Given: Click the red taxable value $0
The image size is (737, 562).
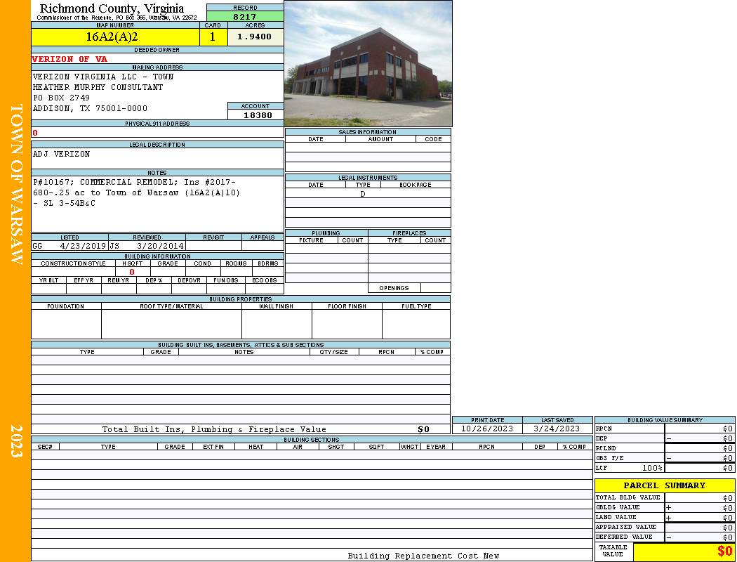Looking at the screenshot, I should [724, 551].
